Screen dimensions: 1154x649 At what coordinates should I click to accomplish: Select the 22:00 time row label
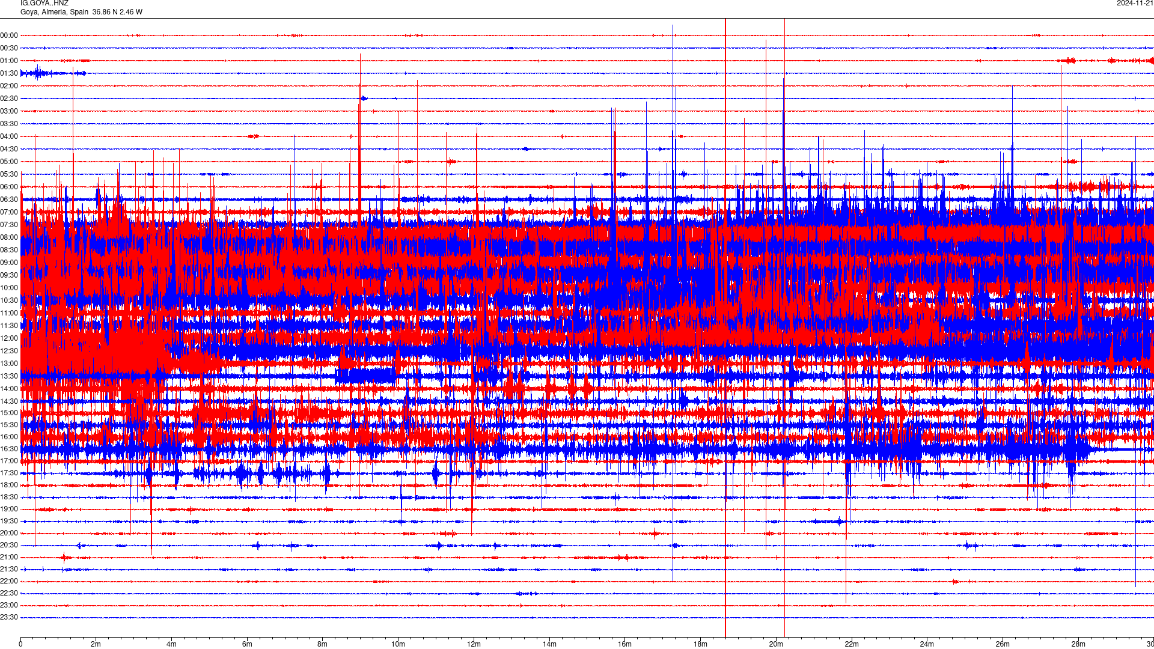coord(9,581)
